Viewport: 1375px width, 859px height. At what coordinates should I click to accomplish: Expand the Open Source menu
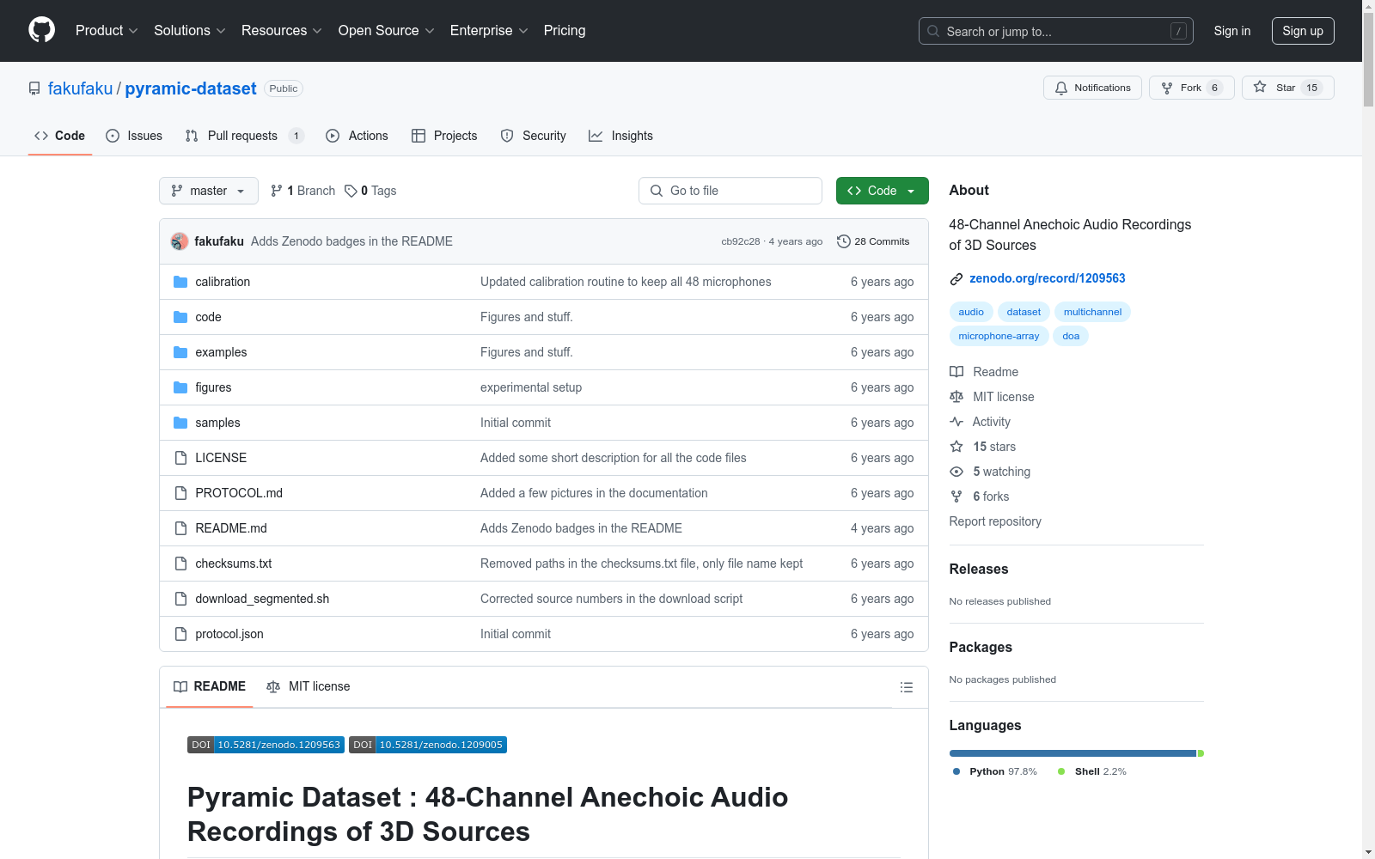pyautogui.click(x=387, y=30)
